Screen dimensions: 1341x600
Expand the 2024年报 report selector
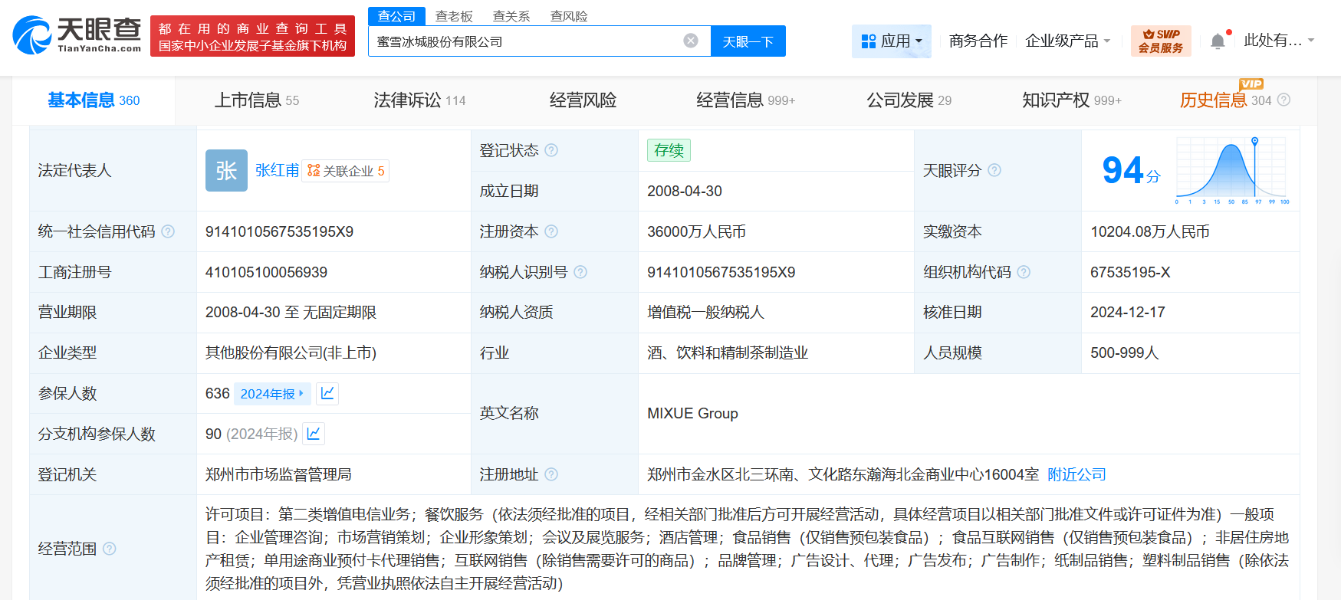[x=271, y=393]
